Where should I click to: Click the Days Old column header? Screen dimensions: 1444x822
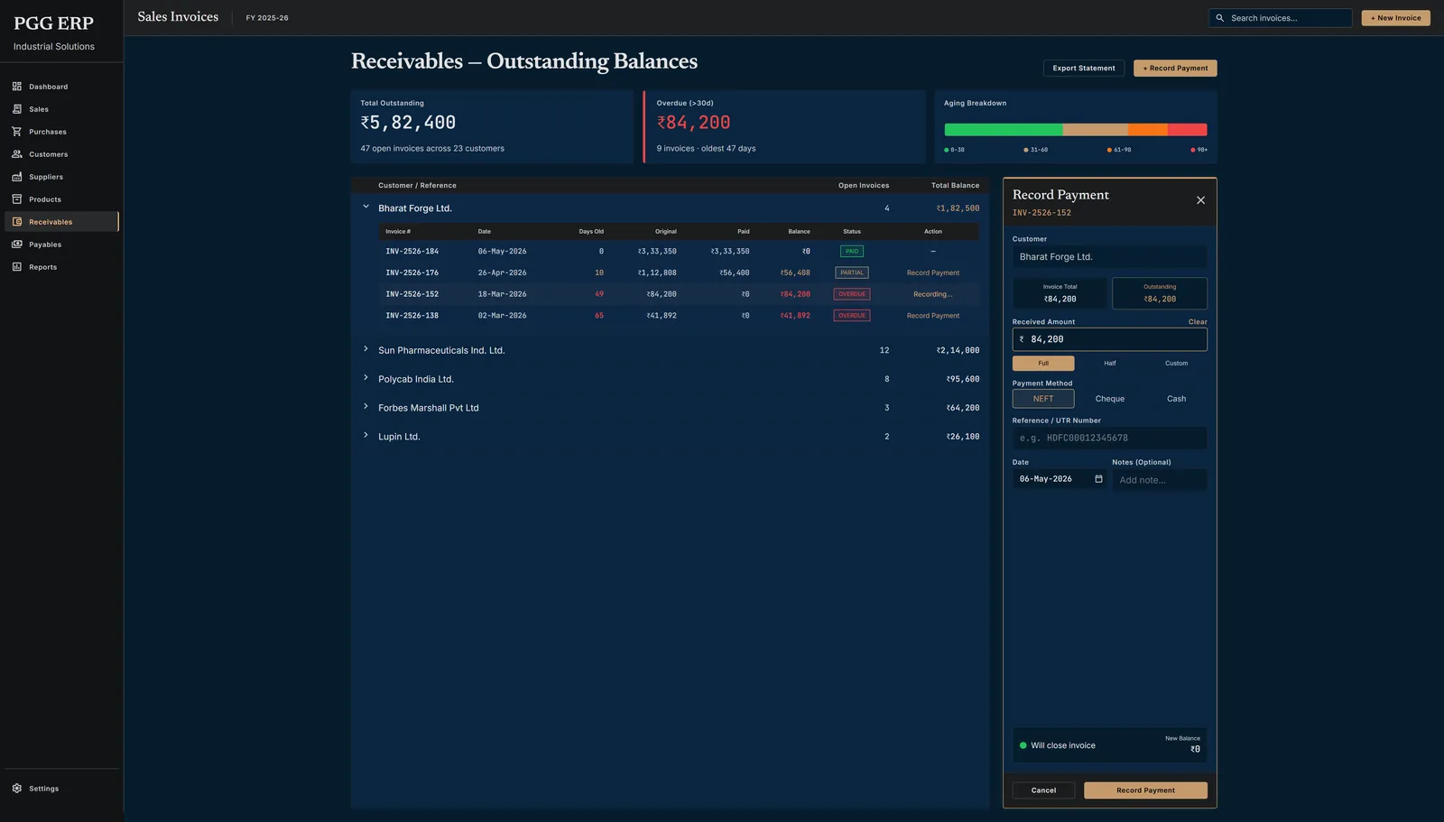pos(591,232)
